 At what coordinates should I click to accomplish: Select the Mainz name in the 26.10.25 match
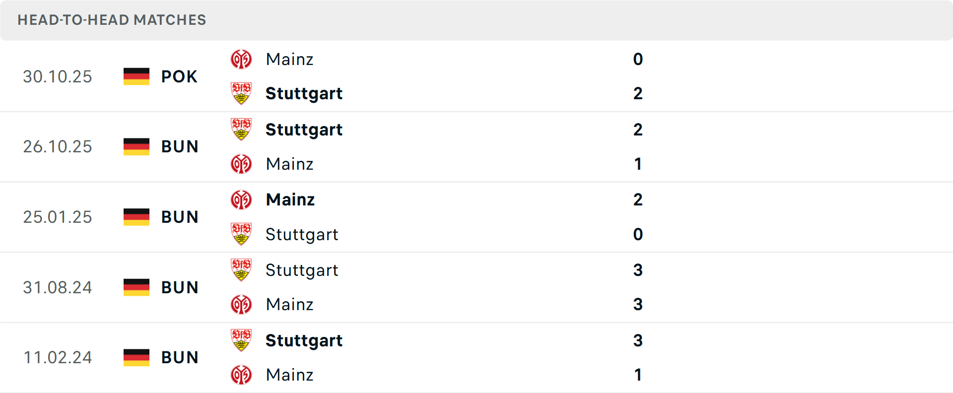pos(290,164)
